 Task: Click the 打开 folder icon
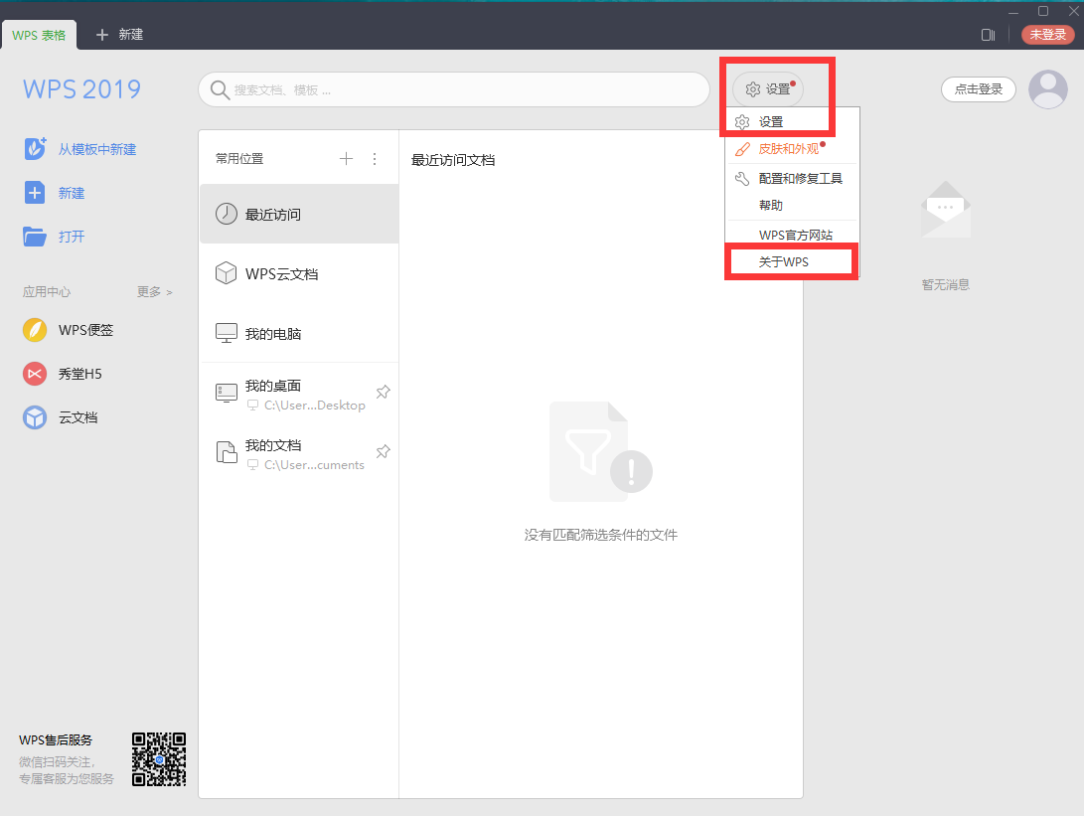click(x=35, y=237)
